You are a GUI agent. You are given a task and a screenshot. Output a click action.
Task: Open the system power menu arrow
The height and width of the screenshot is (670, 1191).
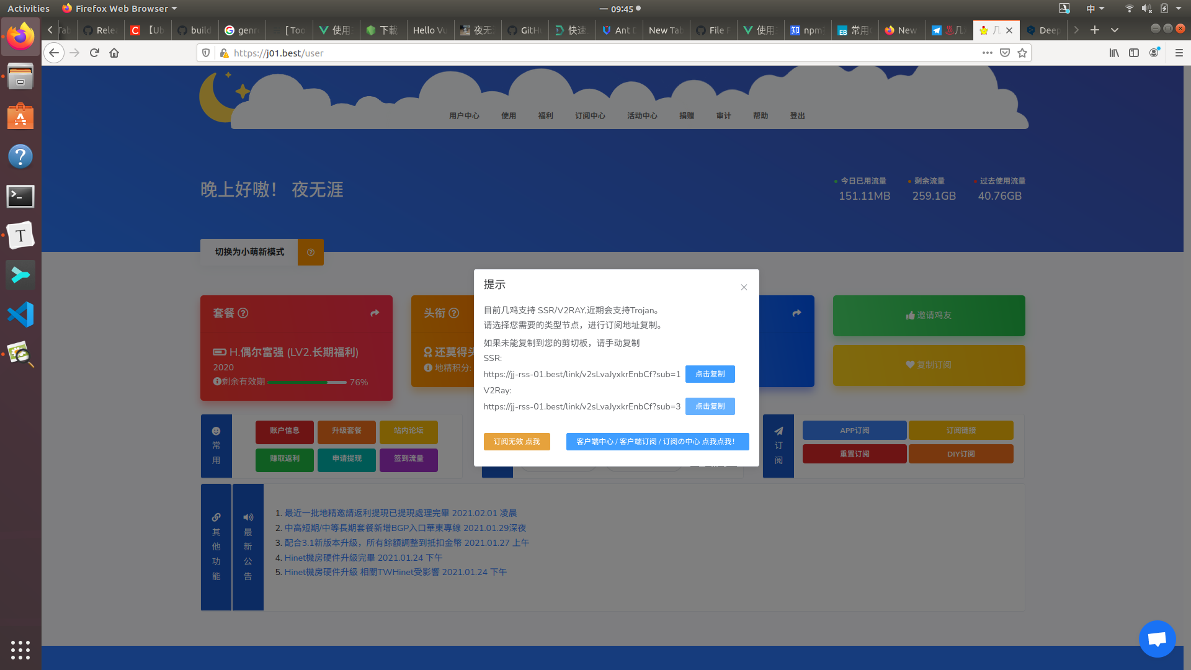(x=1179, y=9)
